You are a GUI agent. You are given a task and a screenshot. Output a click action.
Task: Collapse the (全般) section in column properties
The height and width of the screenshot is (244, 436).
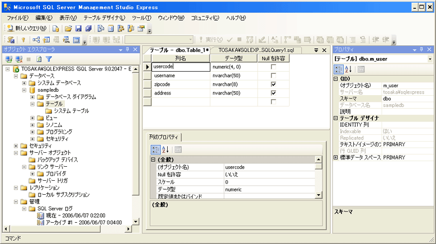(153, 159)
